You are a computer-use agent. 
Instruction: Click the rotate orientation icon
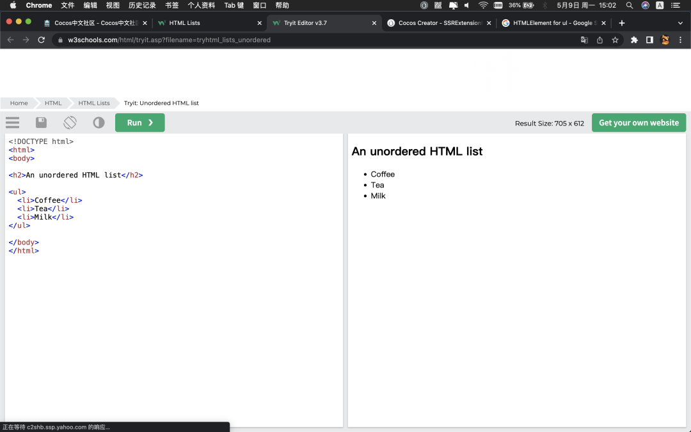pyautogui.click(x=70, y=122)
